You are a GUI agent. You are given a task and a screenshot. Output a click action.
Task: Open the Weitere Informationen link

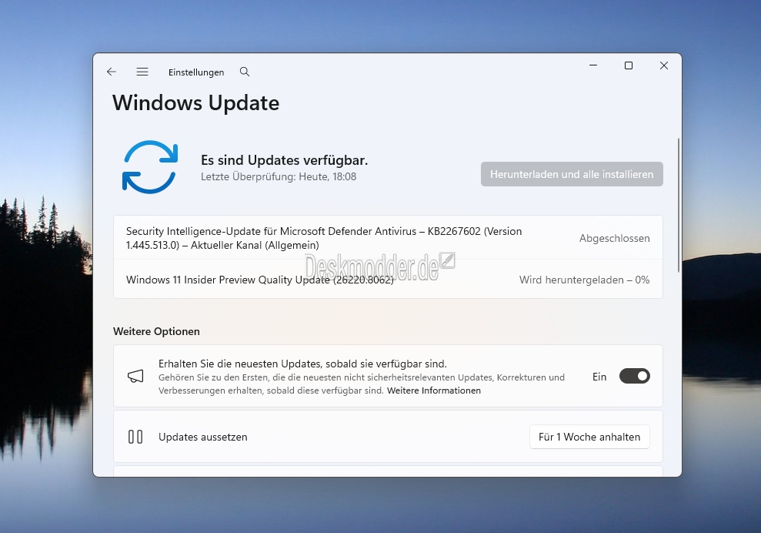tap(434, 391)
